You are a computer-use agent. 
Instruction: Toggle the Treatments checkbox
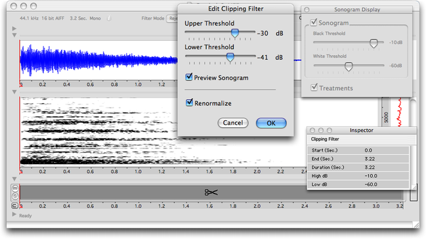pos(314,87)
